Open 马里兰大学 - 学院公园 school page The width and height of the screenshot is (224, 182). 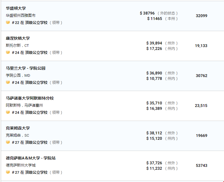point(26,68)
